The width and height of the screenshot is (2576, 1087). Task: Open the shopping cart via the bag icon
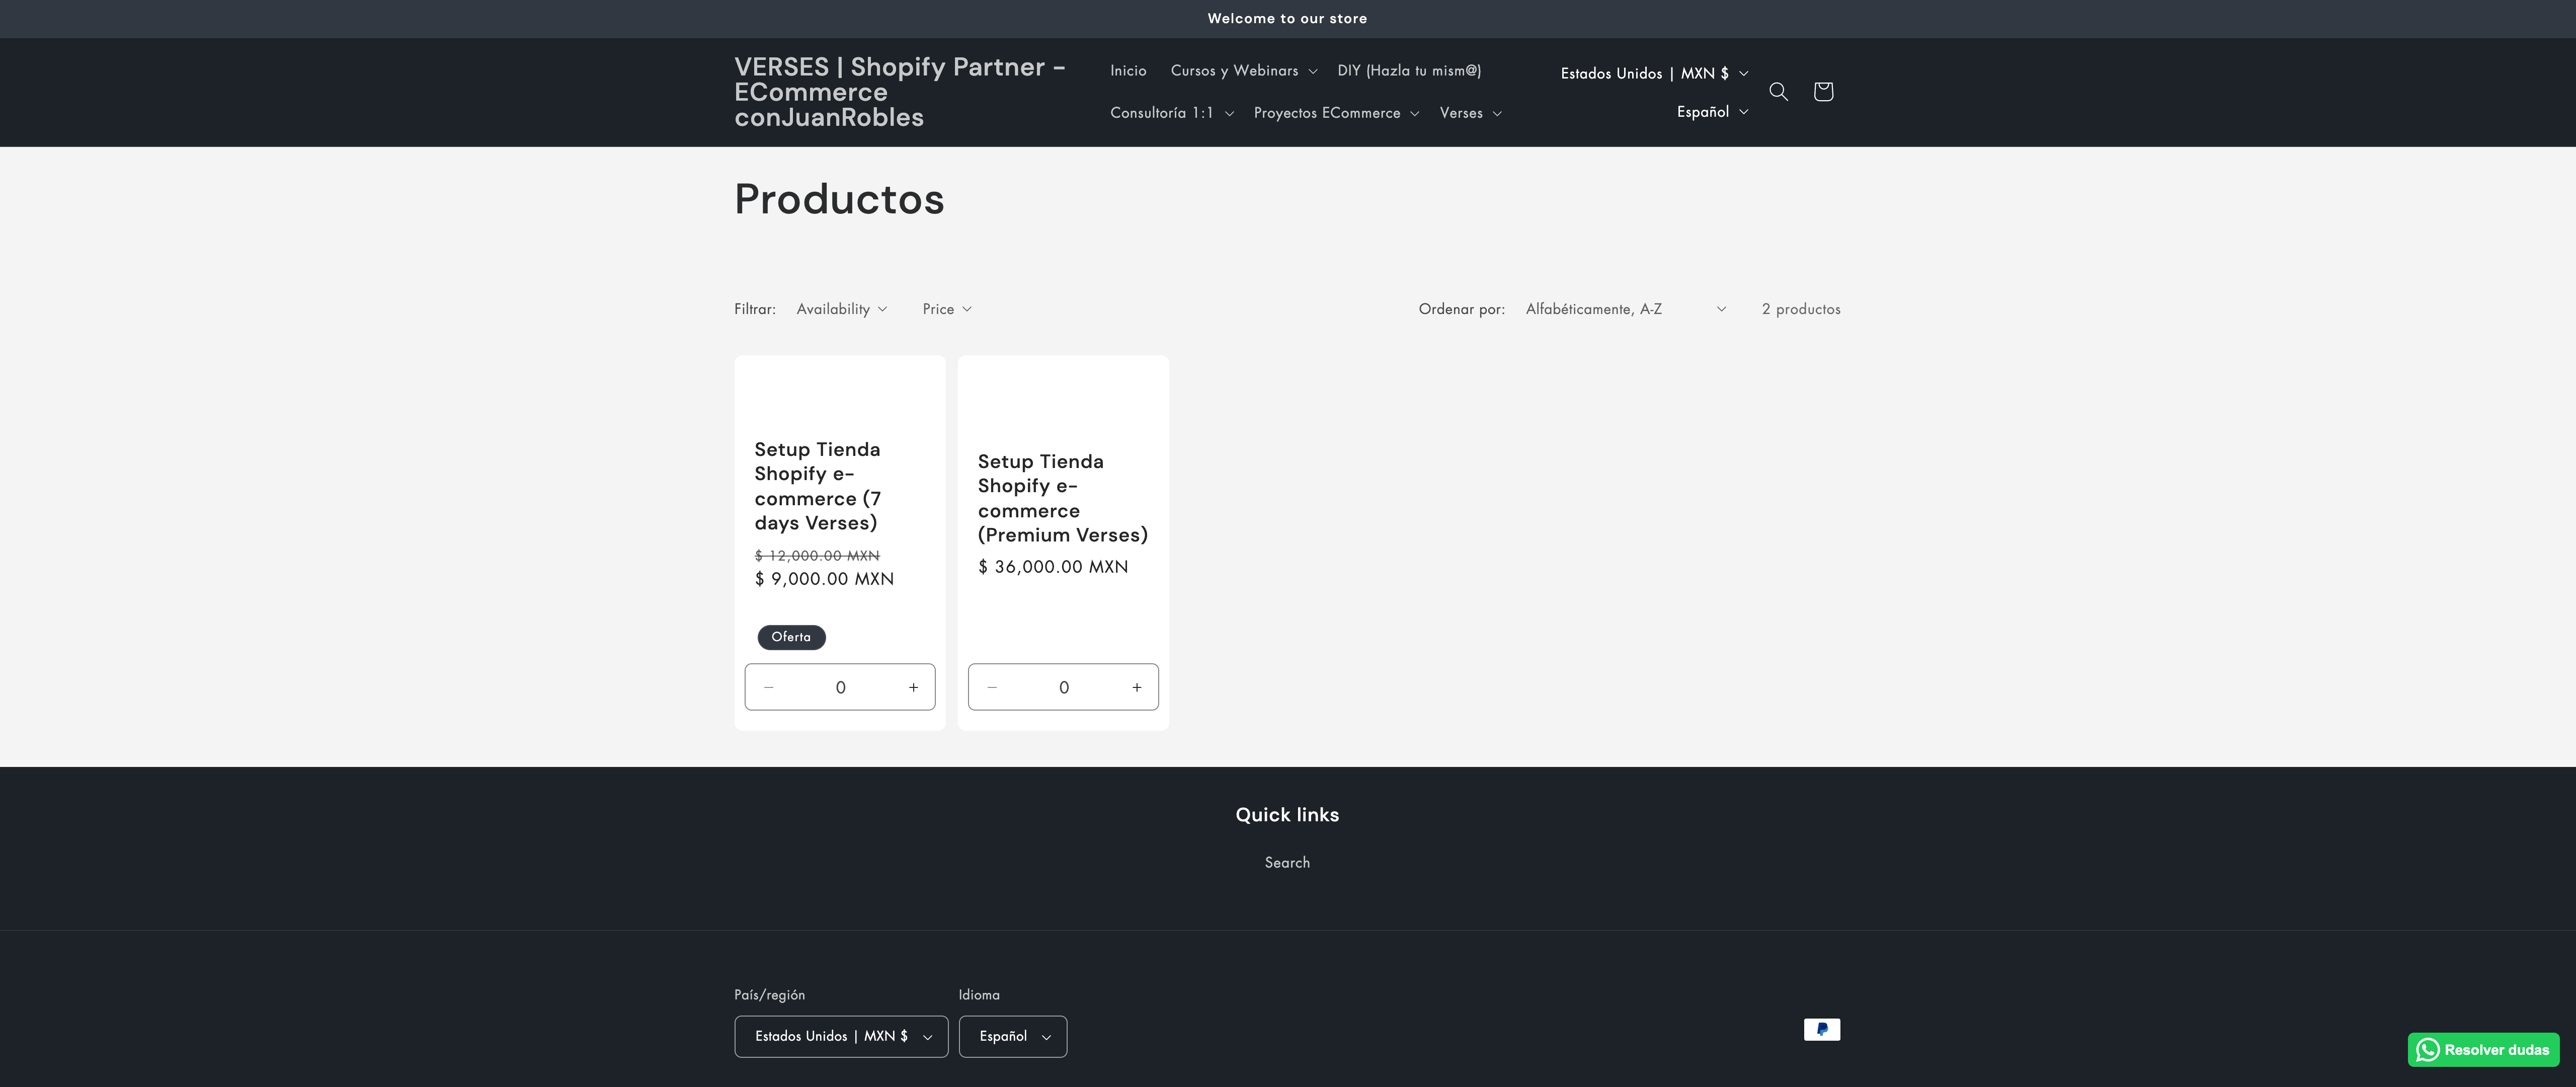click(x=1823, y=91)
